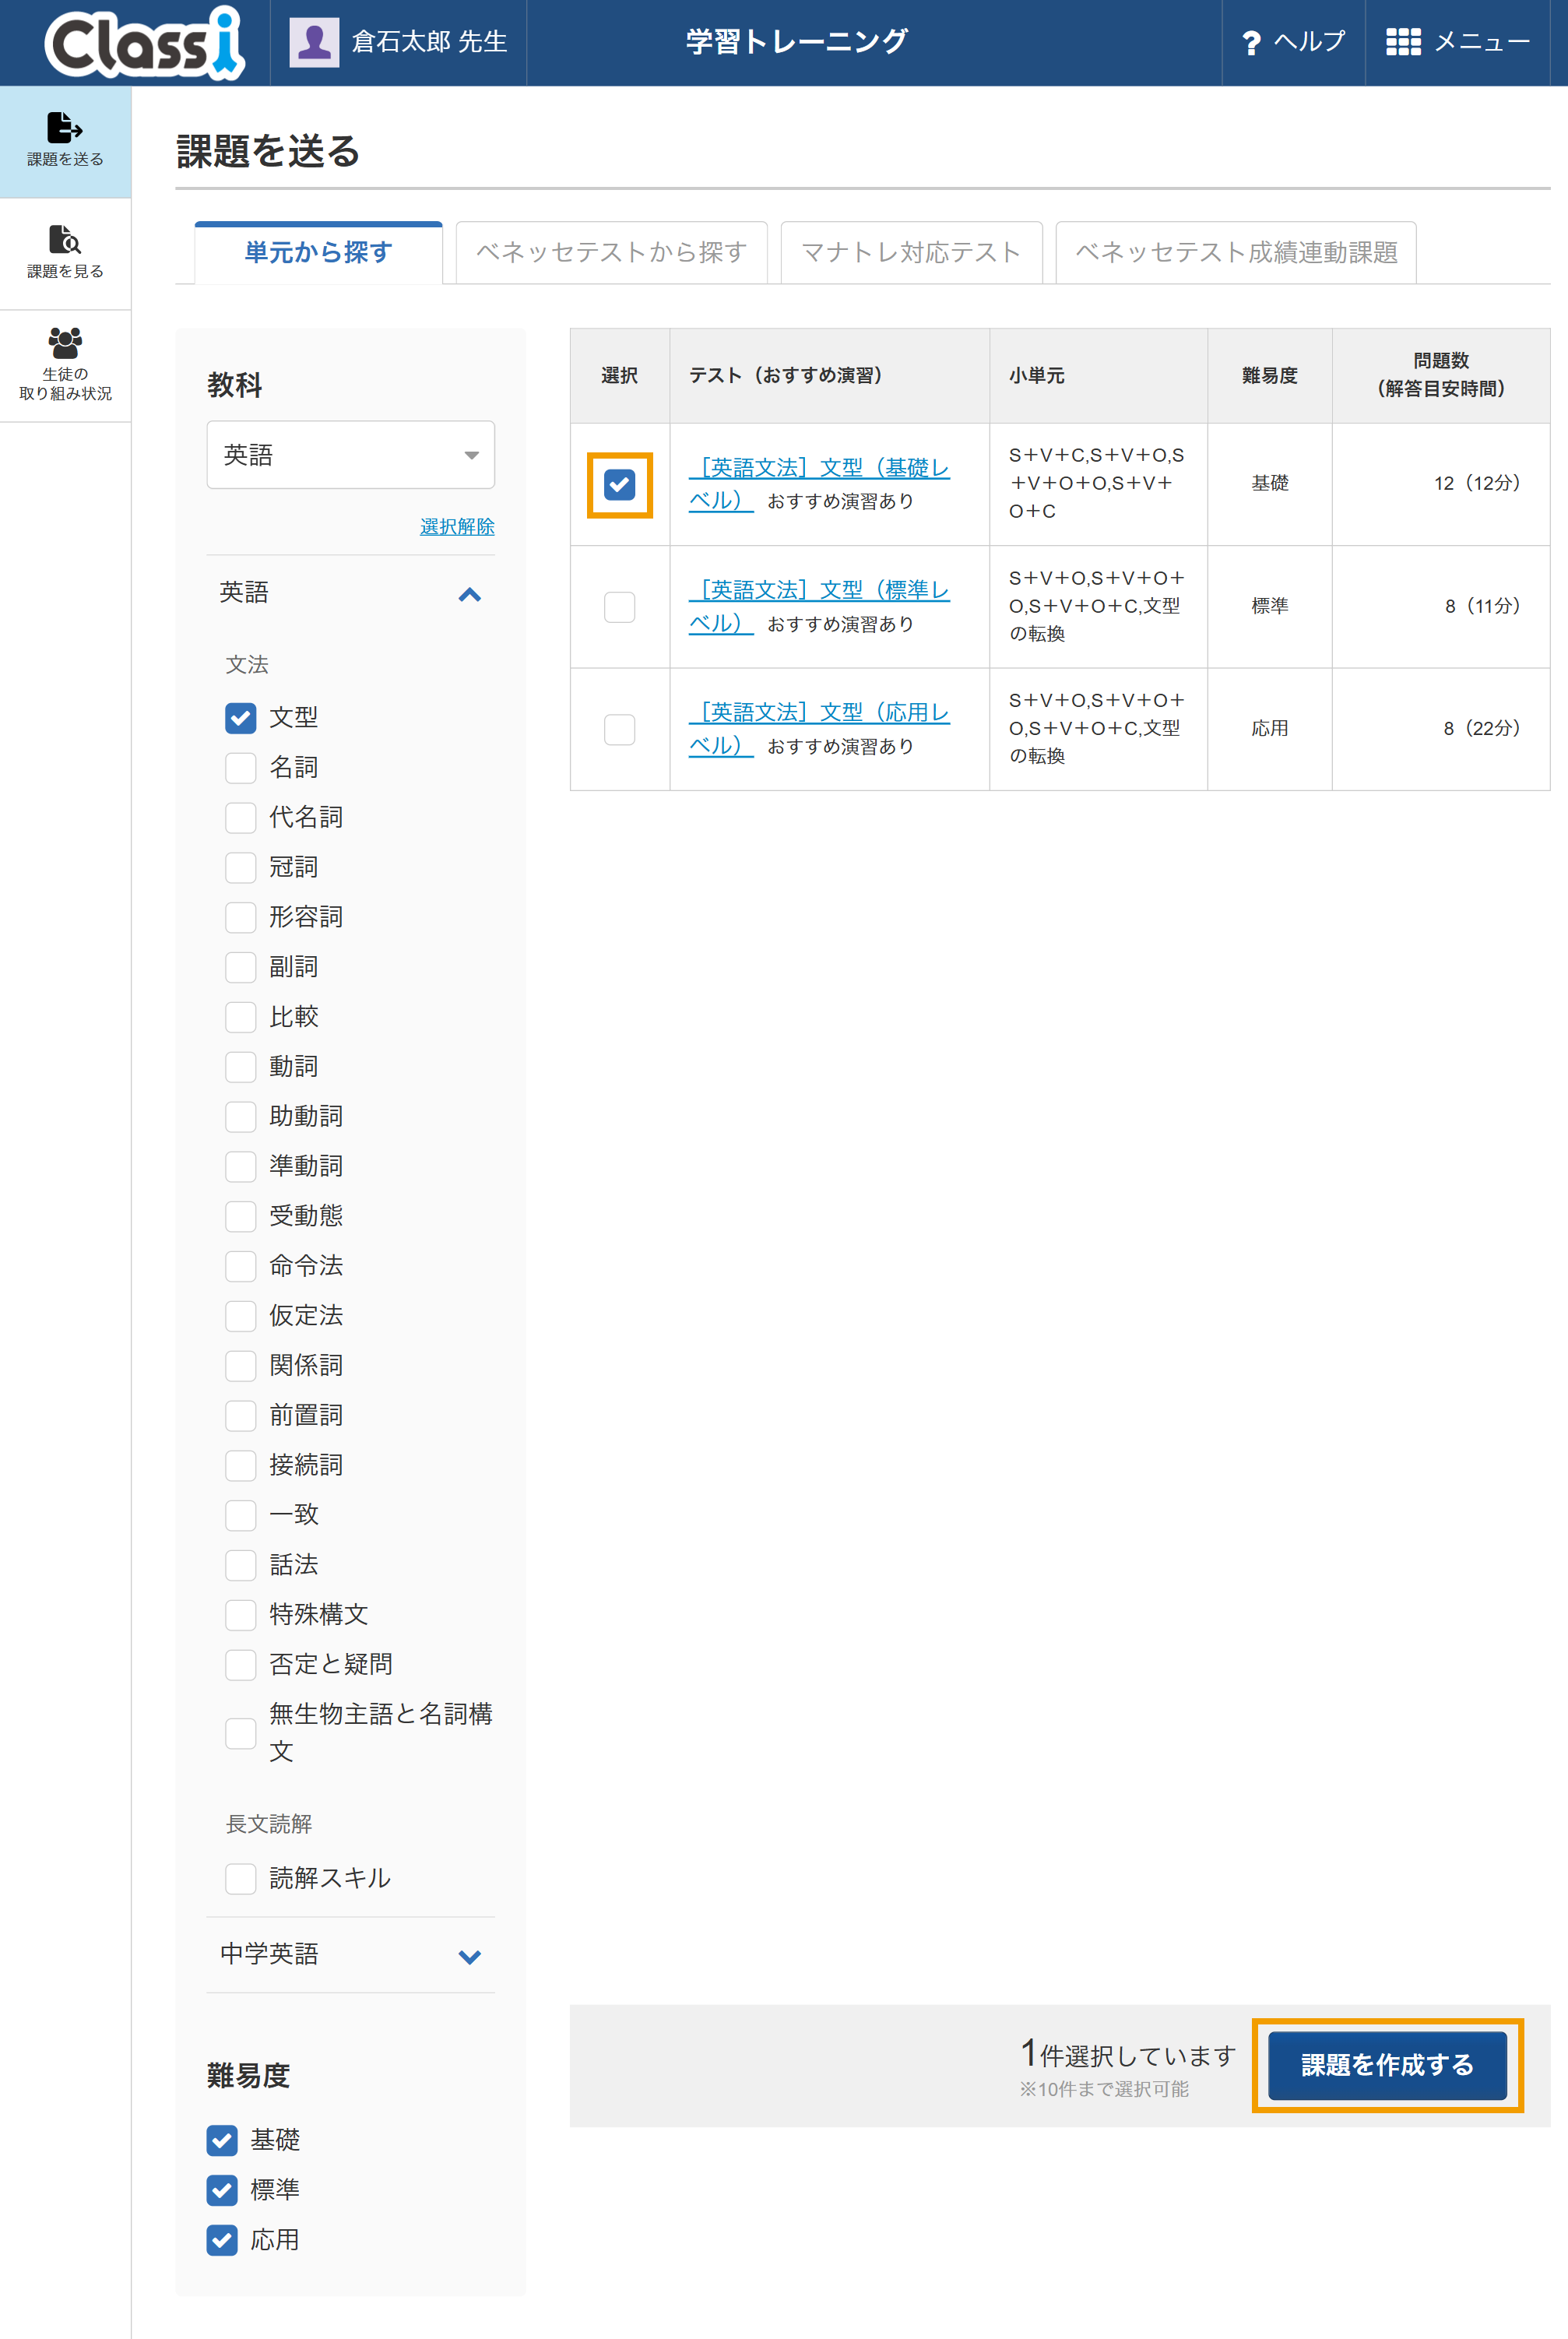Check the 準動詞 checkbox

240,1166
